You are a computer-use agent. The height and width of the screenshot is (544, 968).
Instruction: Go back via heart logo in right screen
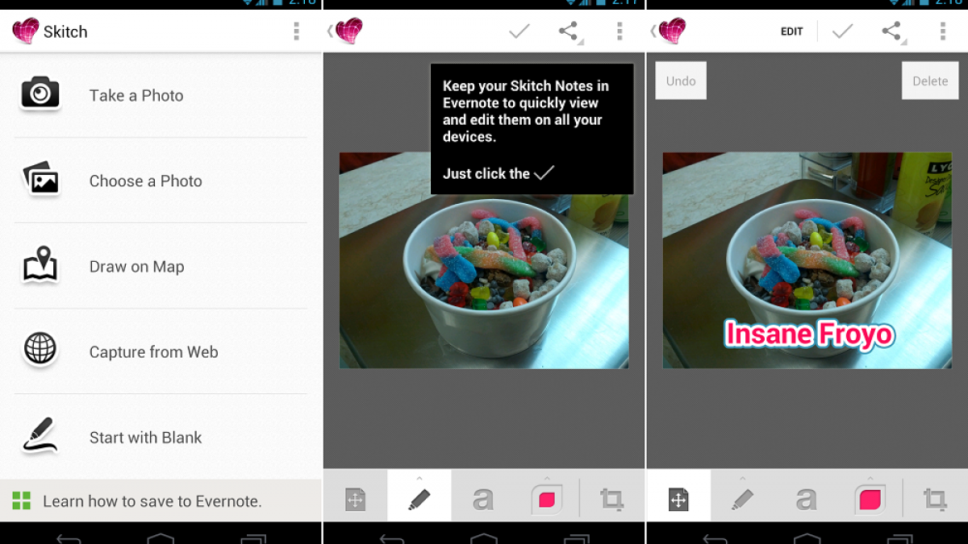[x=670, y=31]
